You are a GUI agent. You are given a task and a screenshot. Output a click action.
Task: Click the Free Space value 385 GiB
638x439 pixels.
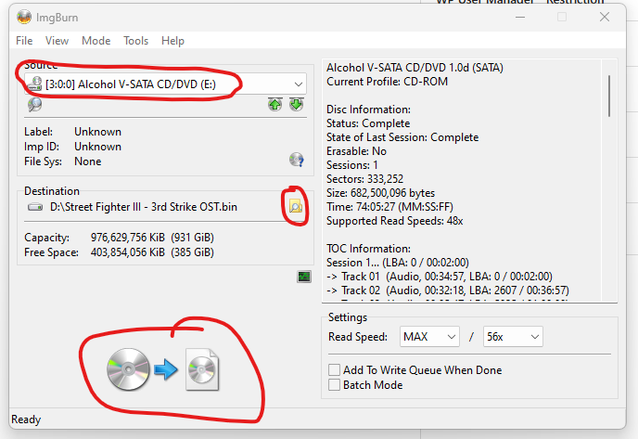[152, 252]
